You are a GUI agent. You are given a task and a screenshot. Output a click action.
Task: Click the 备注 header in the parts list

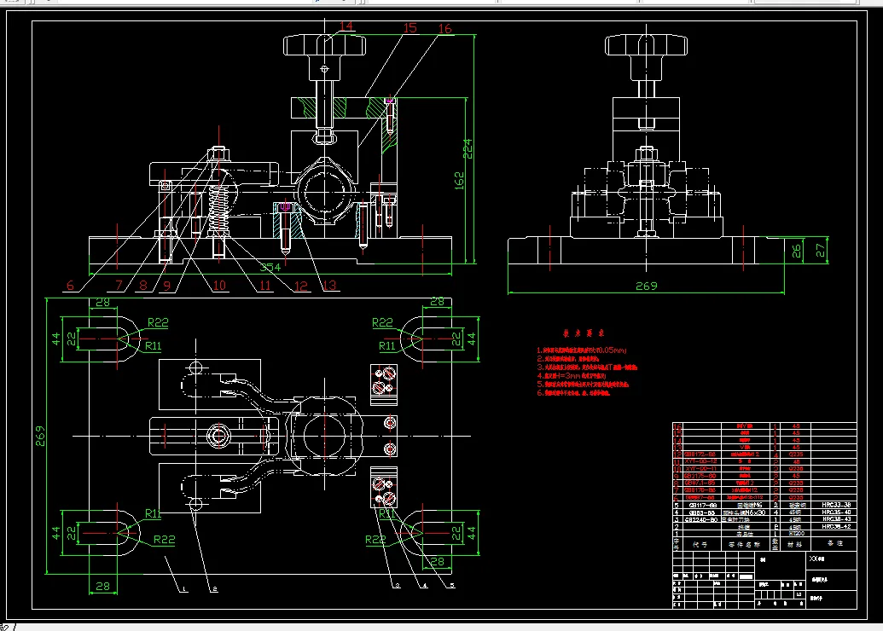[x=834, y=543]
